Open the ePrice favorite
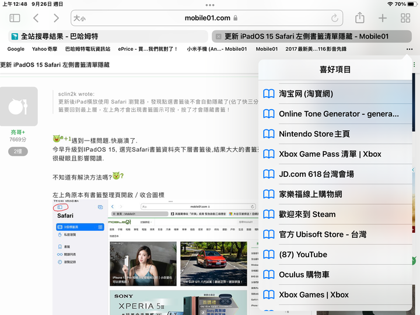Image resolution: width=420 pixels, height=315 pixels. (x=148, y=49)
